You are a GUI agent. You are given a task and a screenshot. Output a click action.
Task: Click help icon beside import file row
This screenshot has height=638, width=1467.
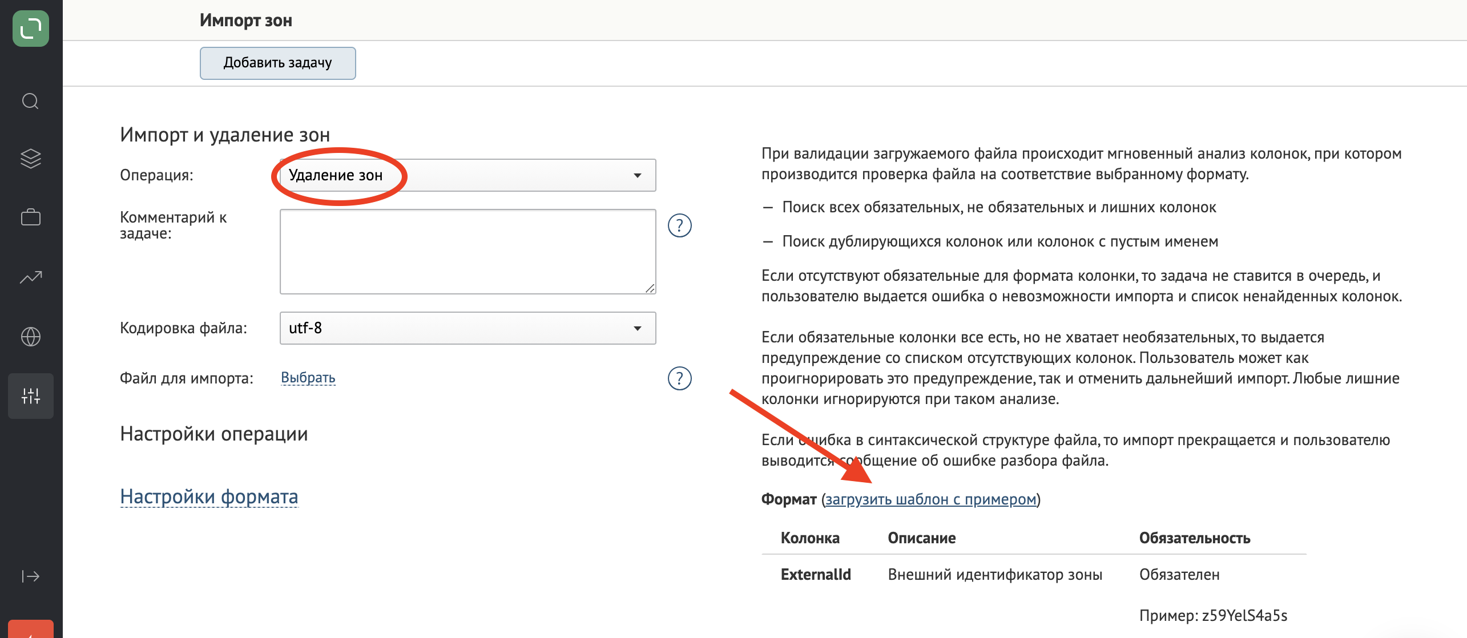679,378
